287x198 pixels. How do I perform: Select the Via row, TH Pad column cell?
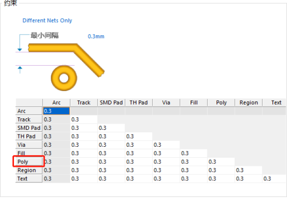pyautogui.click(x=139, y=145)
